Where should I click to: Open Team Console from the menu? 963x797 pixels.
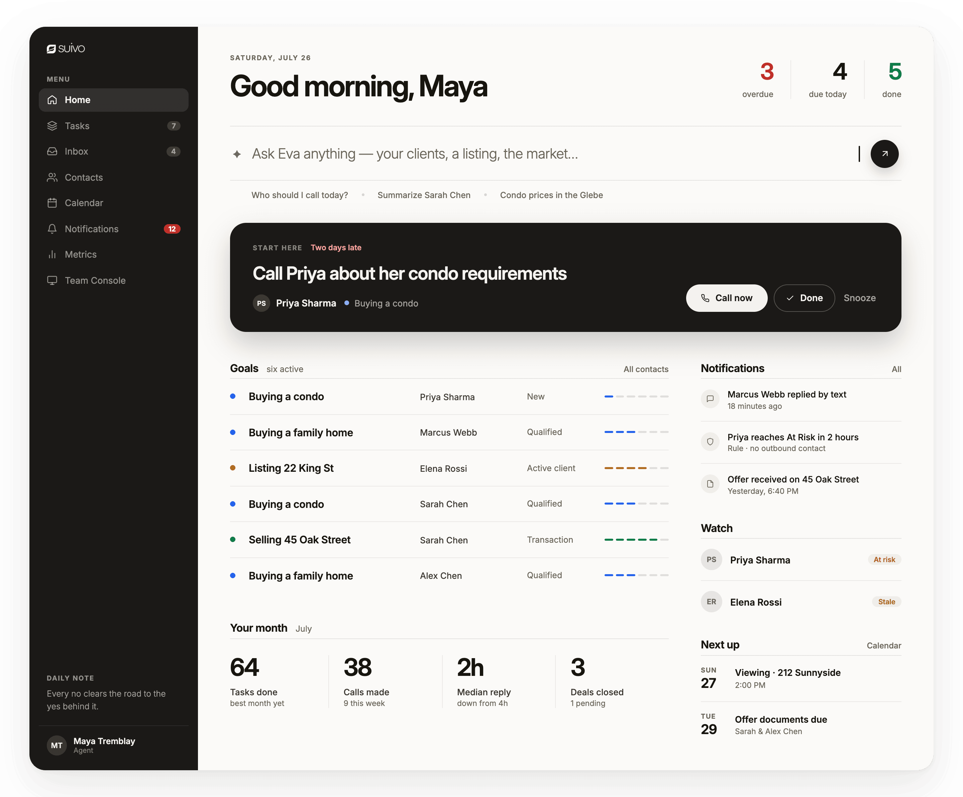click(x=114, y=280)
